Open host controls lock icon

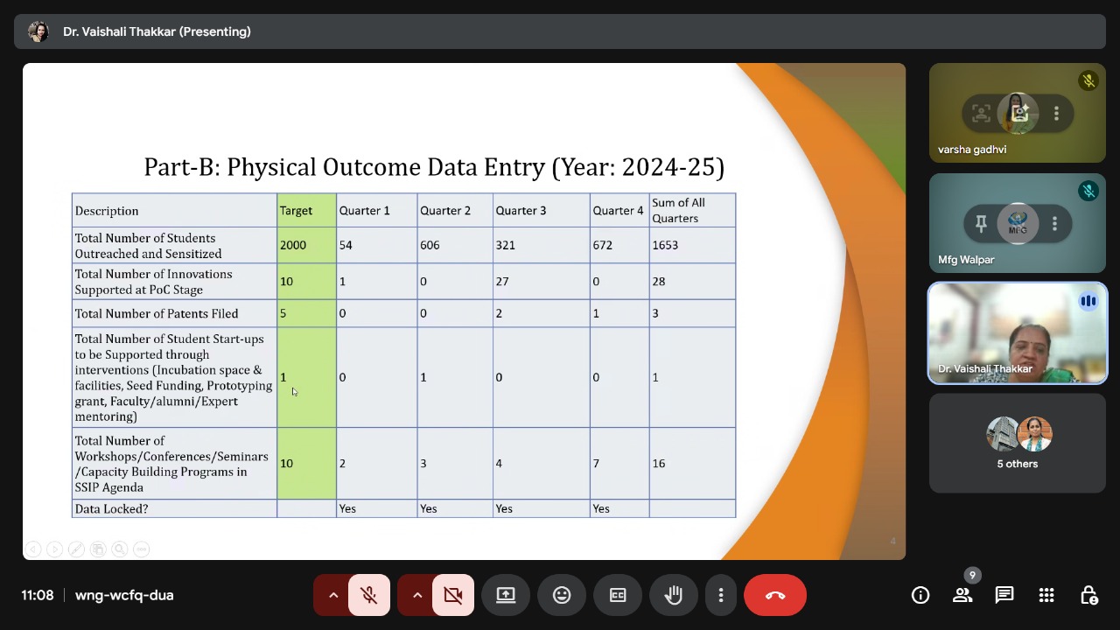1088,595
